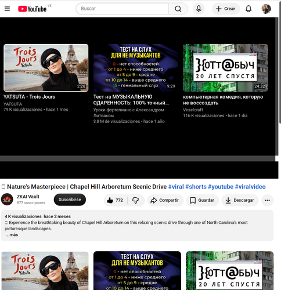Play end-screen music hearing test thumbnail
The width and height of the screenshot is (281, 290).
(x=136, y=68)
